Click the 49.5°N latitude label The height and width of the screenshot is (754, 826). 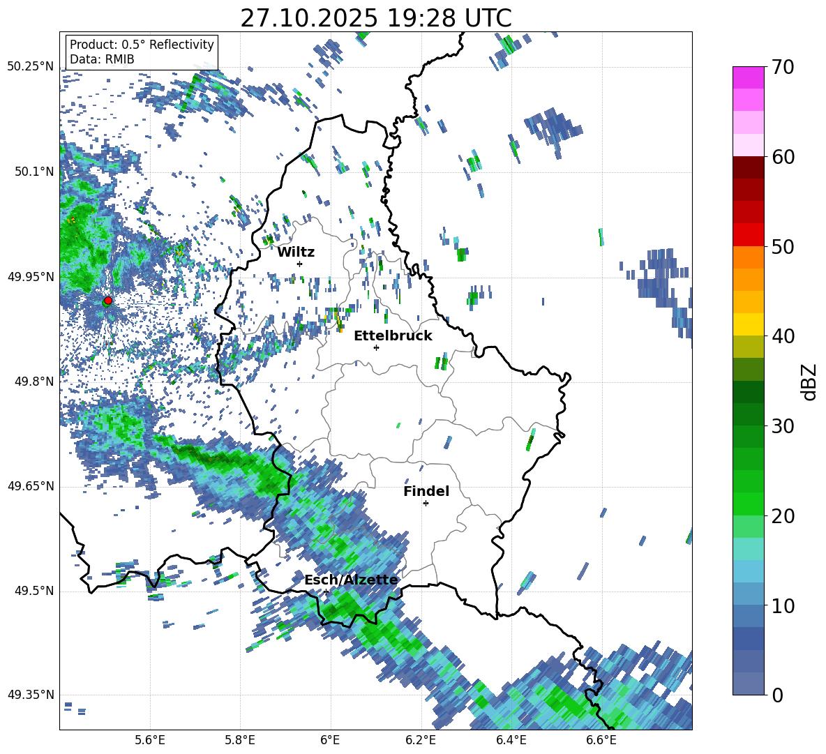[x=34, y=591]
